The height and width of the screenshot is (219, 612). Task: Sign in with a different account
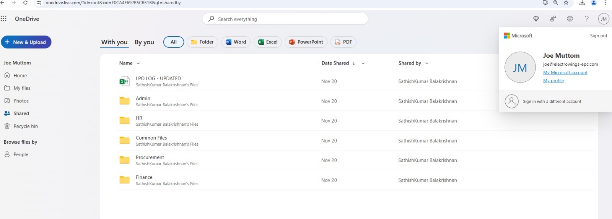552,102
